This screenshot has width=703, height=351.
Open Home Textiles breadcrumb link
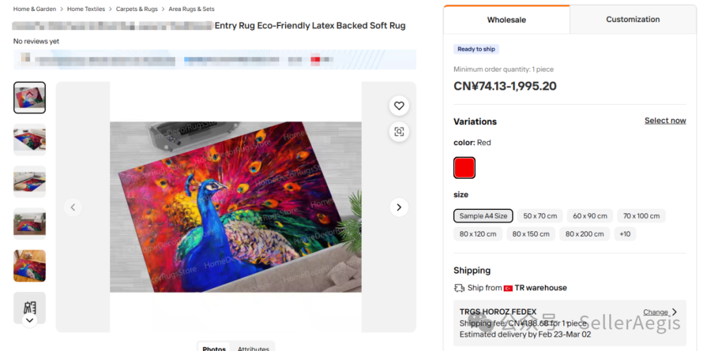point(86,9)
